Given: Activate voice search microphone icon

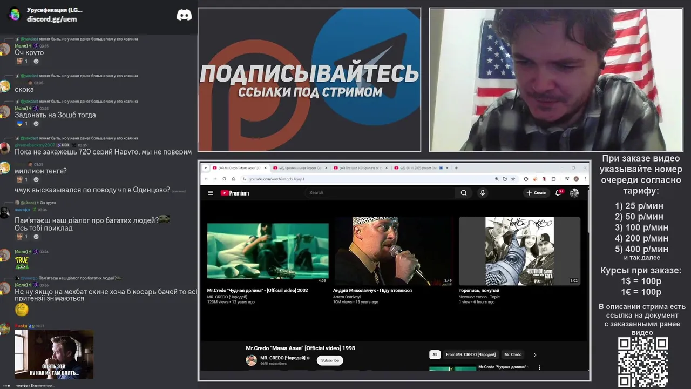Looking at the screenshot, I should 483,193.
